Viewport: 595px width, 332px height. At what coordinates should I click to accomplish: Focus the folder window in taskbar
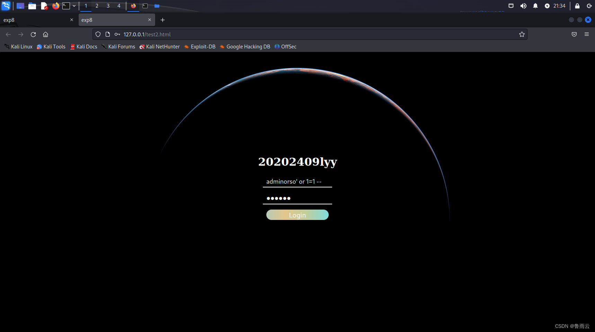pos(157,6)
